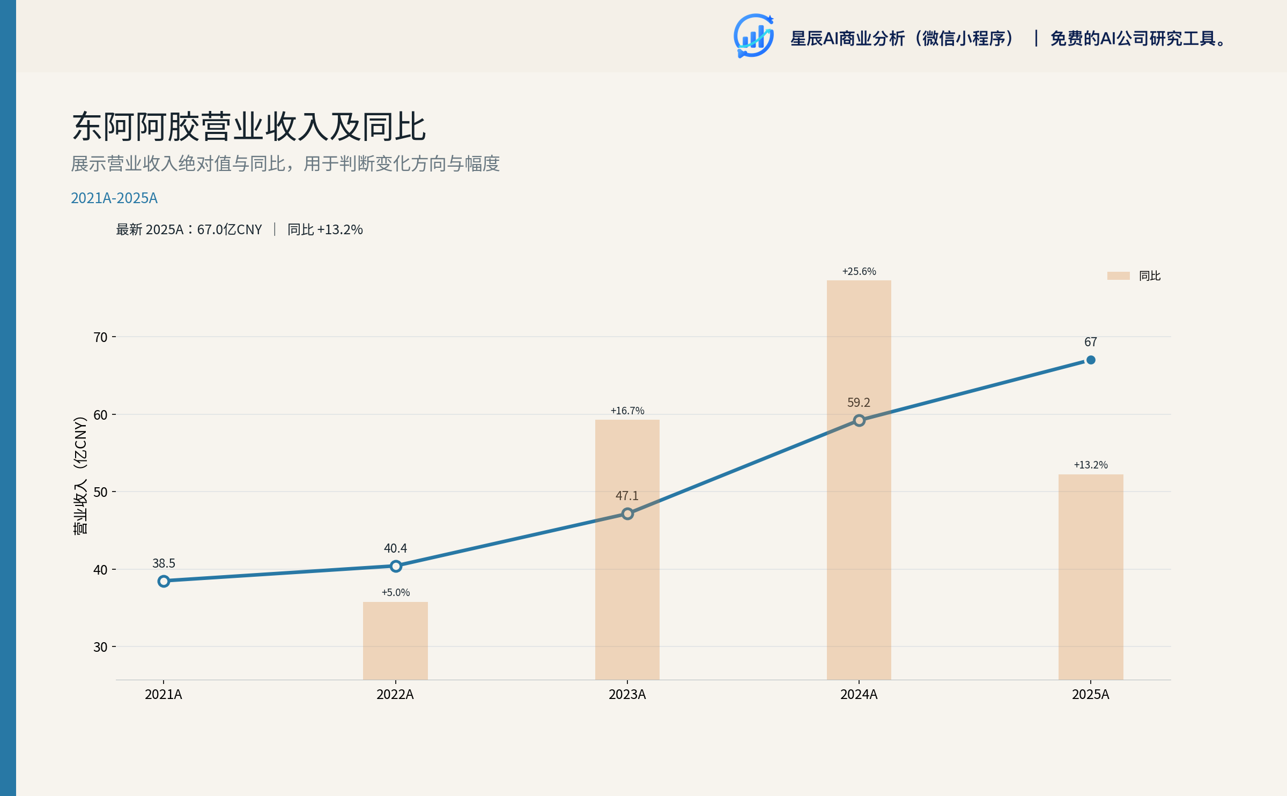Click the summary text 最新 2025A：67.0亿CNY
This screenshot has width=1287, height=796.
189,229
